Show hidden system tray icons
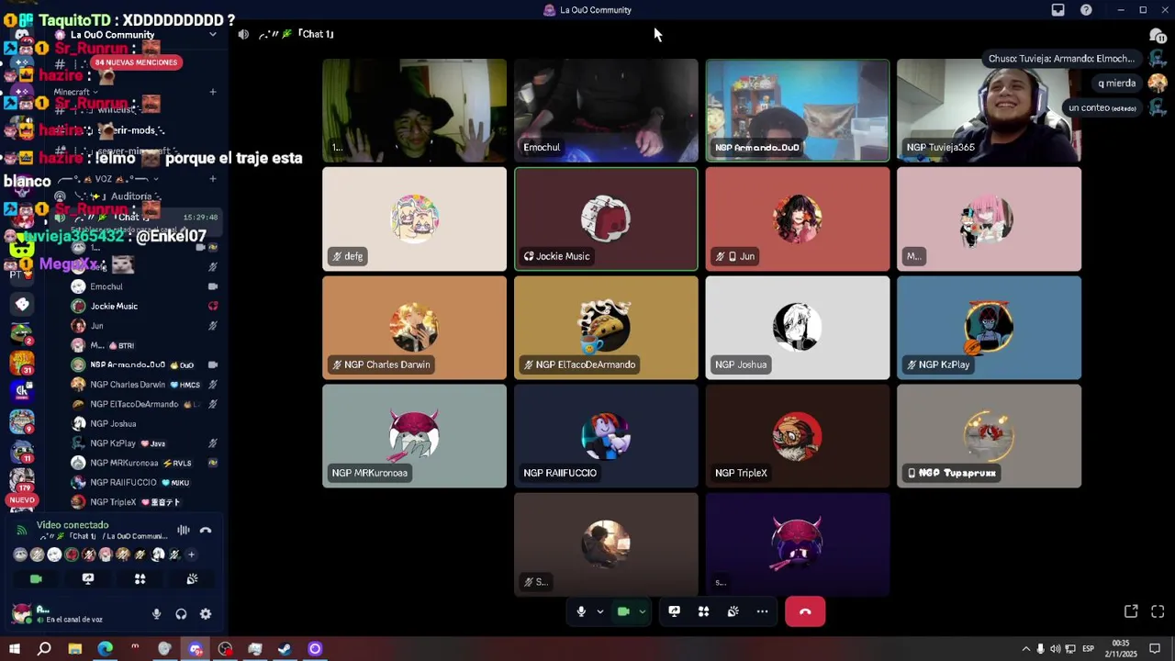Image resolution: width=1175 pixels, height=661 pixels. (x=1025, y=649)
